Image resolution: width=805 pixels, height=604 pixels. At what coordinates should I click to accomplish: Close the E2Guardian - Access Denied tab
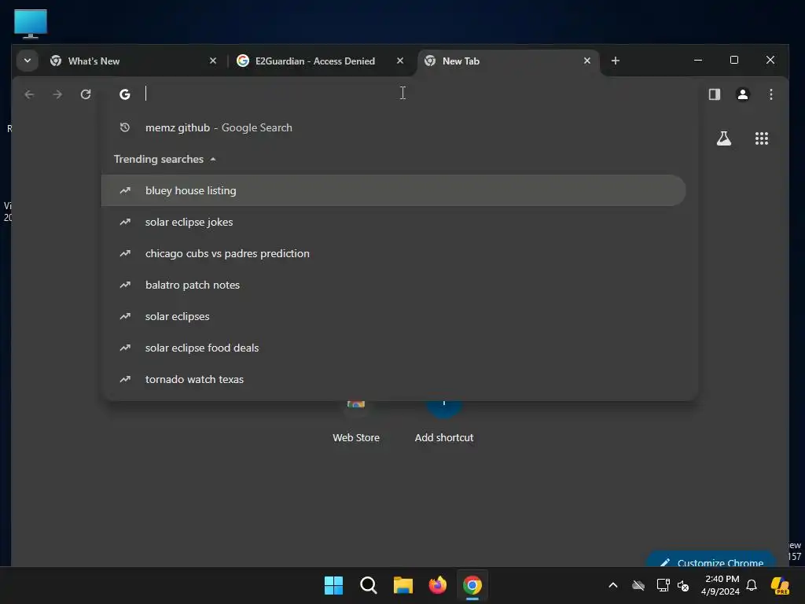click(400, 61)
